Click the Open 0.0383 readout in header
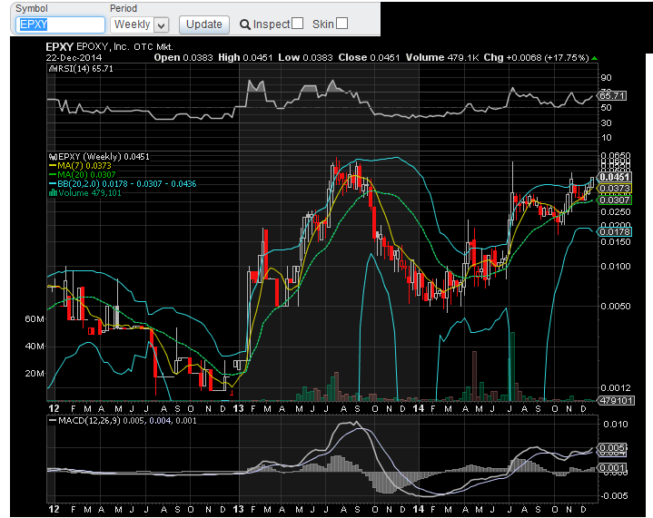The width and height of the screenshot is (653, 518). [x=183, y=58]
